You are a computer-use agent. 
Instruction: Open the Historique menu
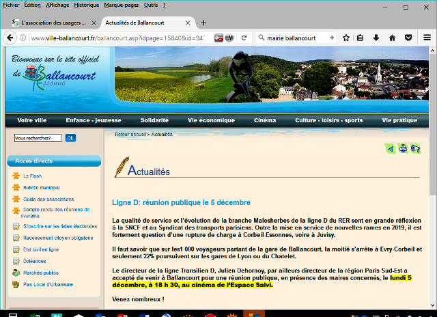87,5
